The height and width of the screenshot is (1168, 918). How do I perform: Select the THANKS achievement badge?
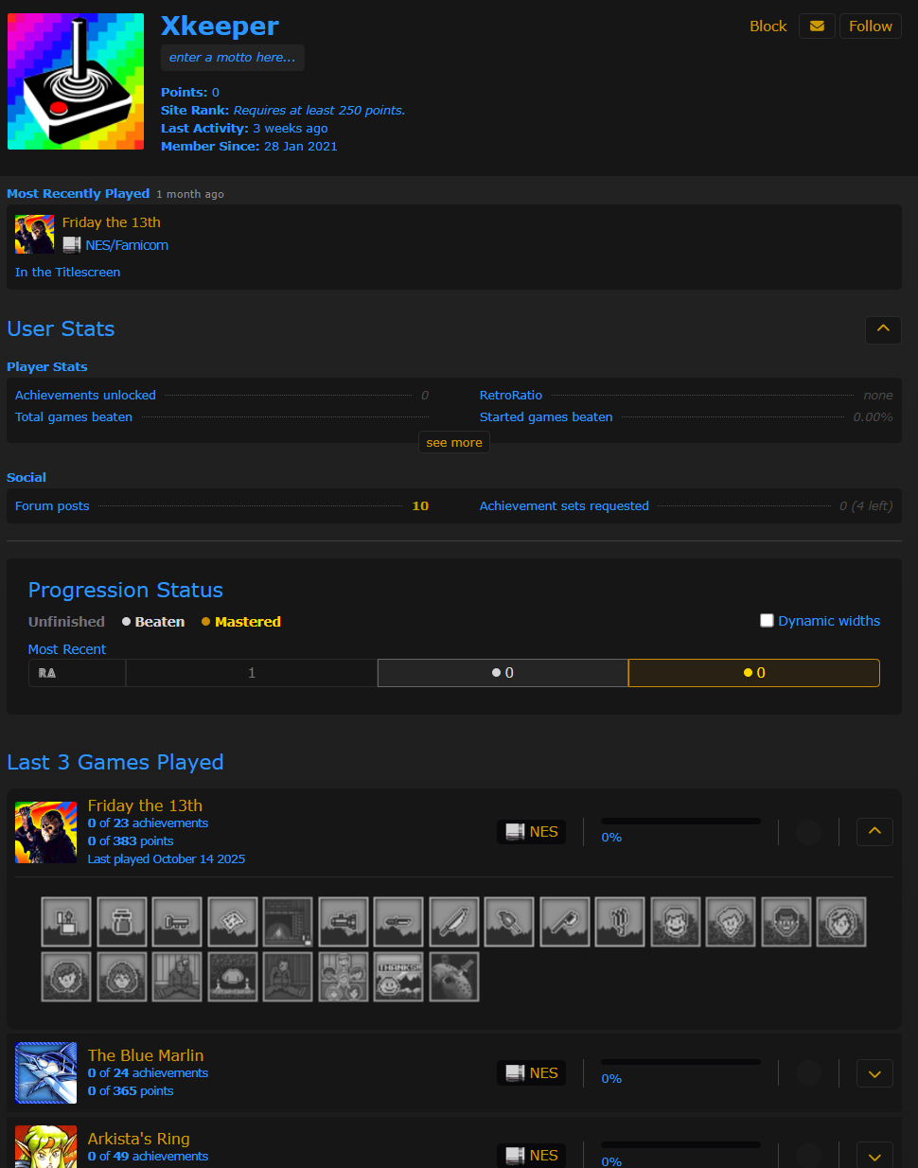398,977
